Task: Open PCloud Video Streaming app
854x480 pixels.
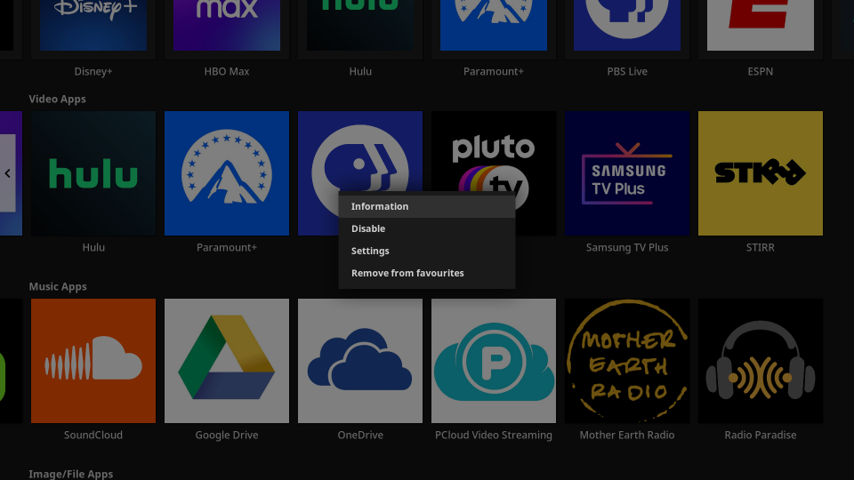Action: 494,361
